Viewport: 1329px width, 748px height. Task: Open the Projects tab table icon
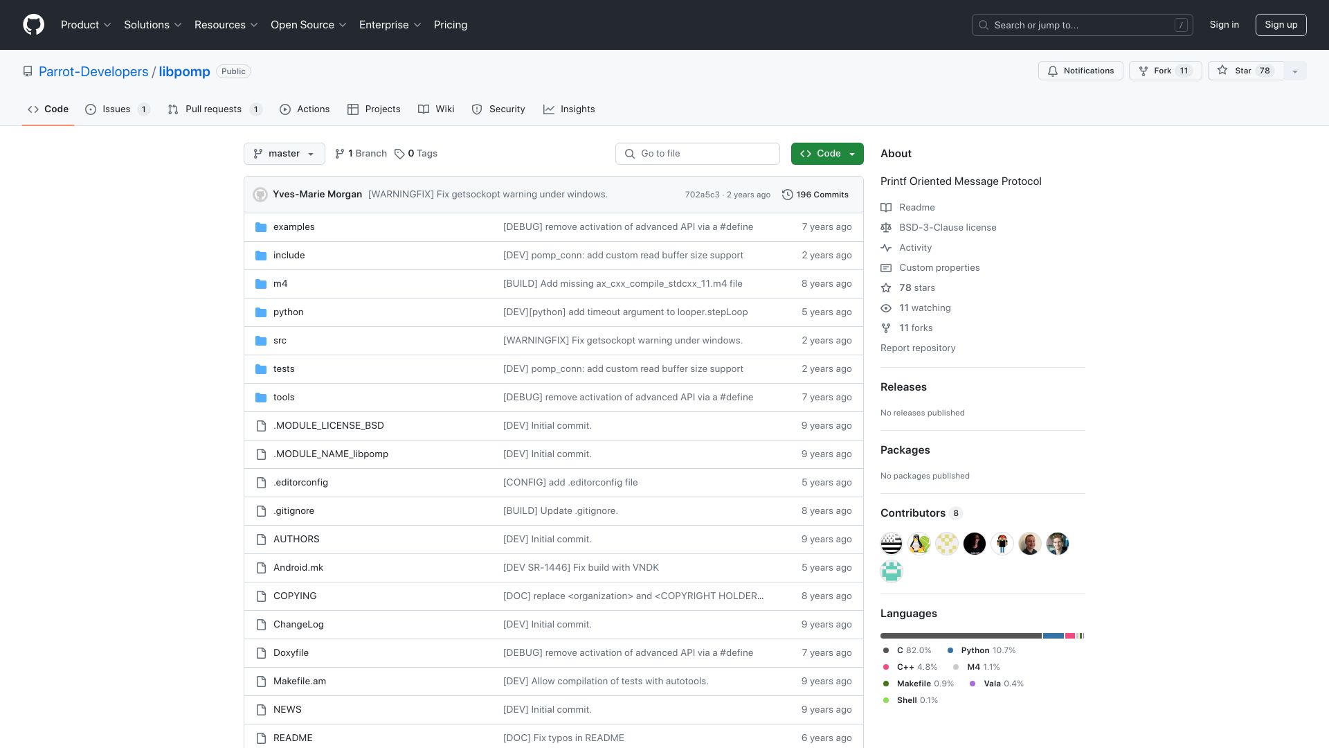click(x=353, y=109)
